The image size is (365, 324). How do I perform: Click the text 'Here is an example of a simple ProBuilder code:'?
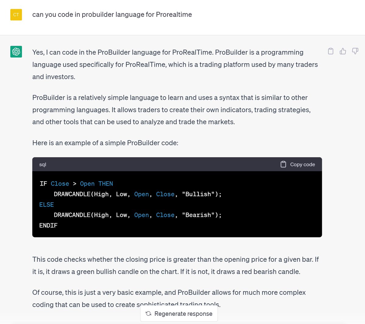(x=105, y=143)
